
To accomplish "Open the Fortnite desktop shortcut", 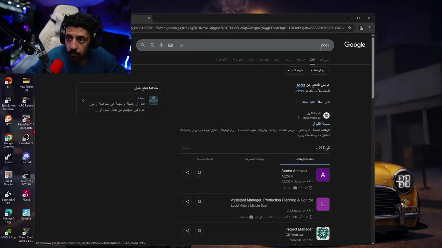I will pos(26,214).
